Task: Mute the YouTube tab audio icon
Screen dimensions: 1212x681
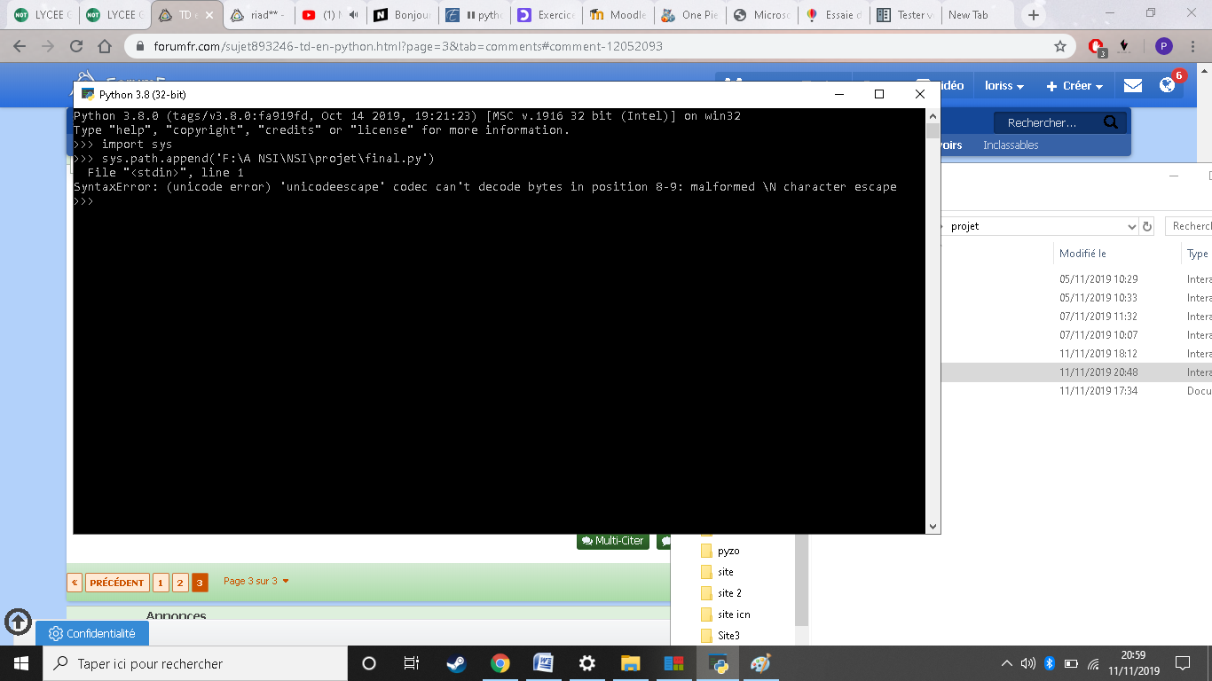Action: [353, 15]
